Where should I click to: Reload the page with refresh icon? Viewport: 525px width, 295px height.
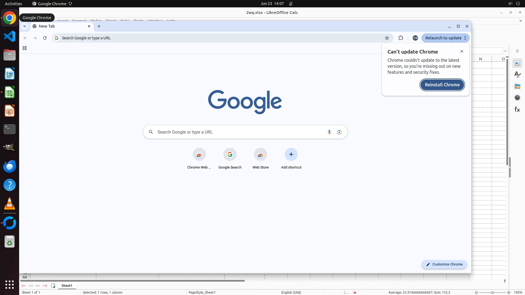45,38
